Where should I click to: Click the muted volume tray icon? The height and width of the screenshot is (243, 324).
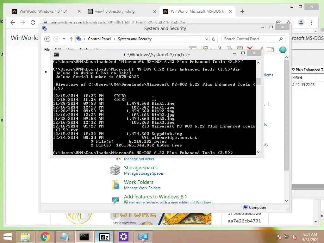pyautogui.click(x=294, y=237)
